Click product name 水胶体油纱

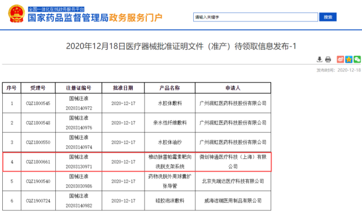coord(170,142)
